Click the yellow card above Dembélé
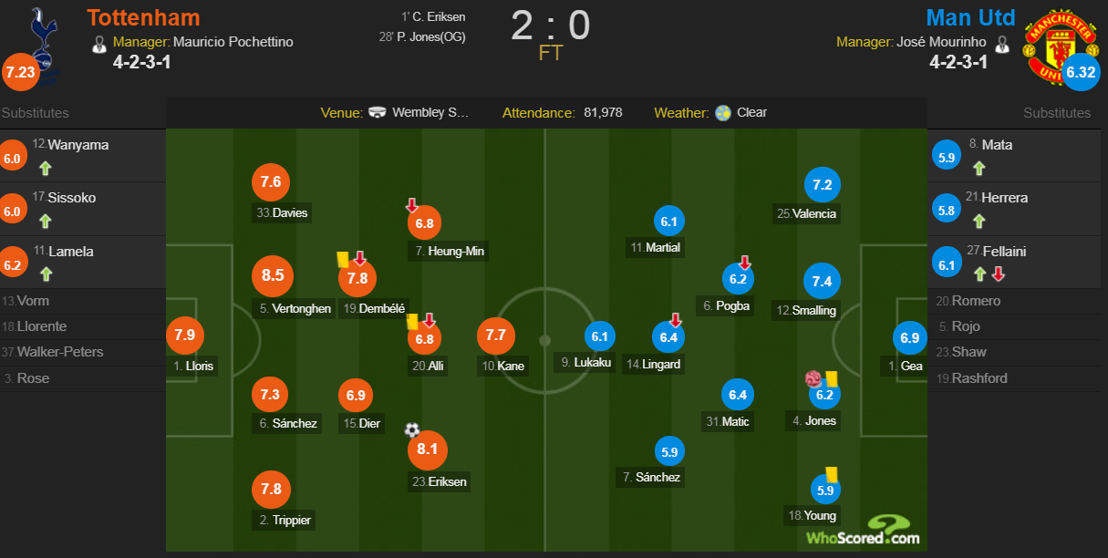This screenshot has width=1108, height=558. tap(343, 259)
